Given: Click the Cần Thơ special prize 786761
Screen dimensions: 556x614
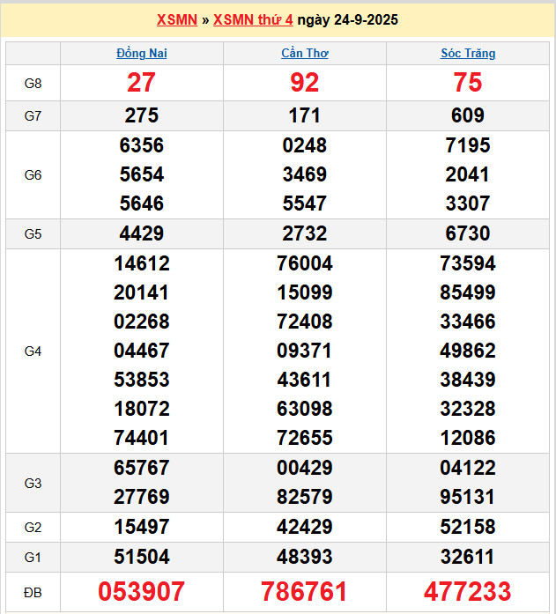Looking at the screenshot, I should (x=305, y=591).
